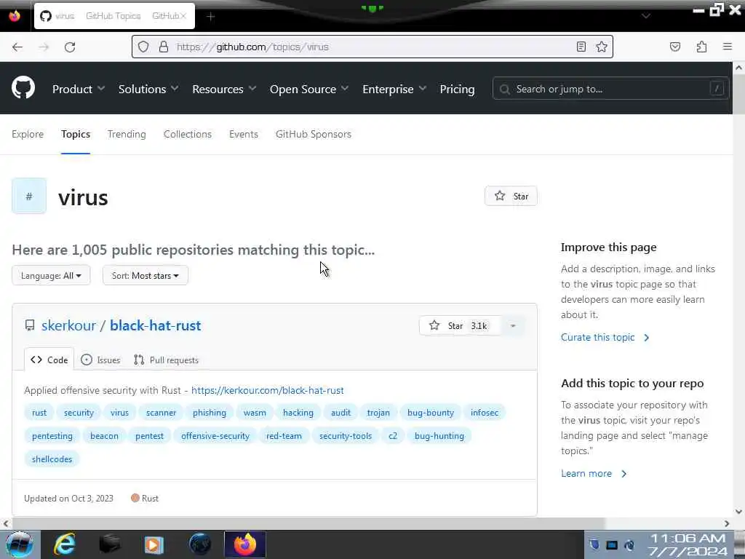Click the horizontal scrollbar right arrow
The image size is (745, 559).
click(x=727, y=523)
